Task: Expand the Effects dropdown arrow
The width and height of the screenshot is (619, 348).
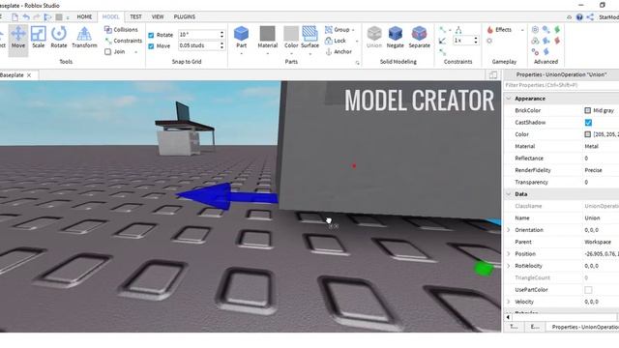Action: pyautogui.click(x=522, y=30)
